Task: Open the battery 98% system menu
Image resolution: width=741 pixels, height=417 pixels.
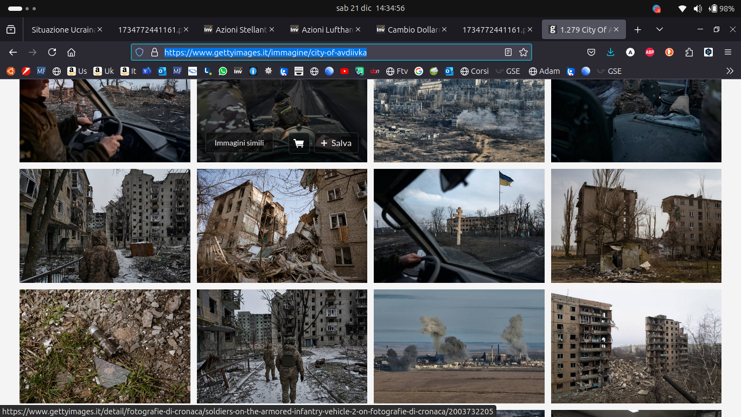Action: (721, 8)
